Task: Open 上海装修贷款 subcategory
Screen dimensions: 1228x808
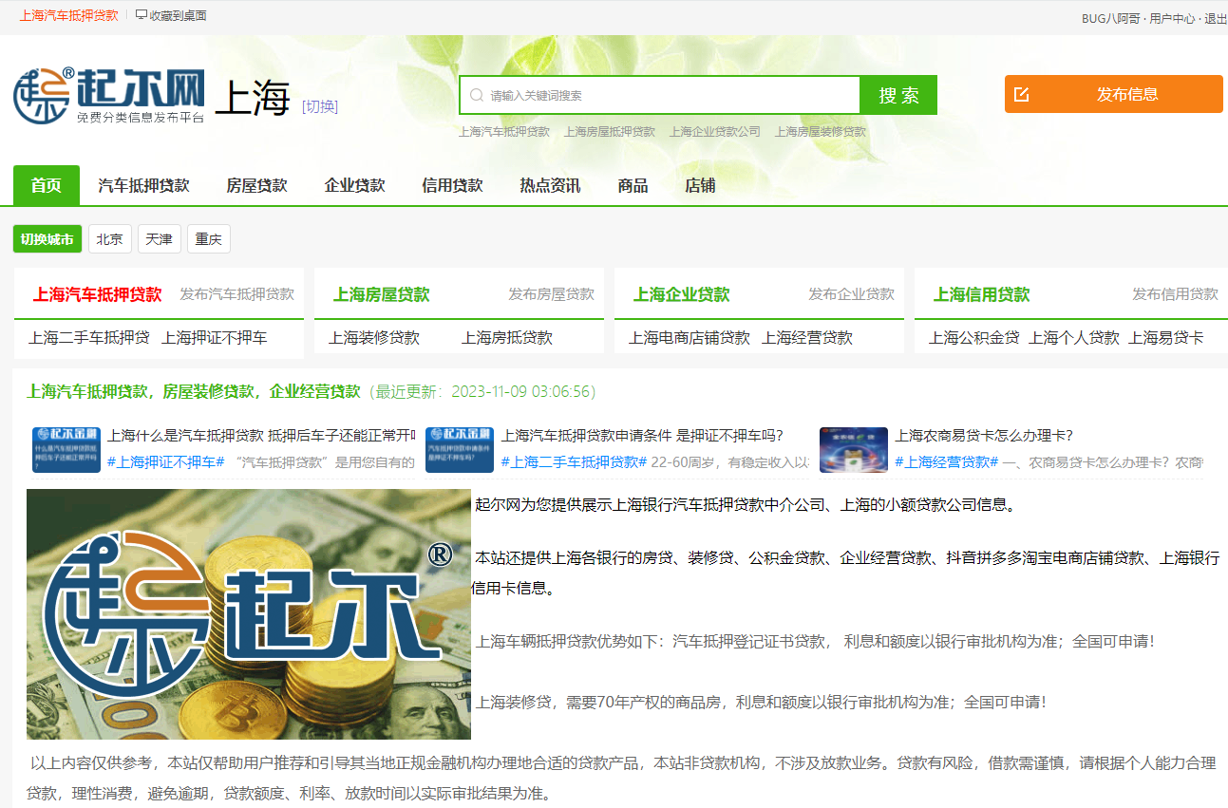Action: click(x=374, y=338)
